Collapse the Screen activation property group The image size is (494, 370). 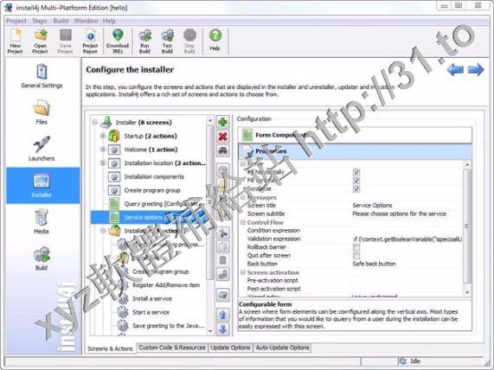(243, 272)
